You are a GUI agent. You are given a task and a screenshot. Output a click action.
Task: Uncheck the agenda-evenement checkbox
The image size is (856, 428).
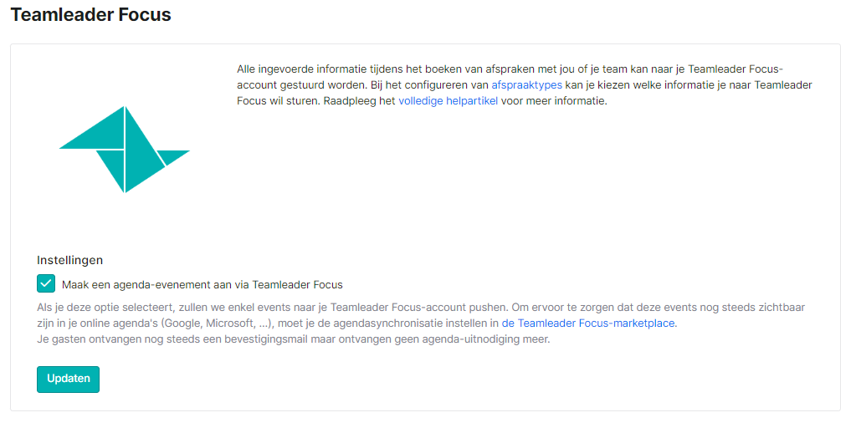(46, 283)
